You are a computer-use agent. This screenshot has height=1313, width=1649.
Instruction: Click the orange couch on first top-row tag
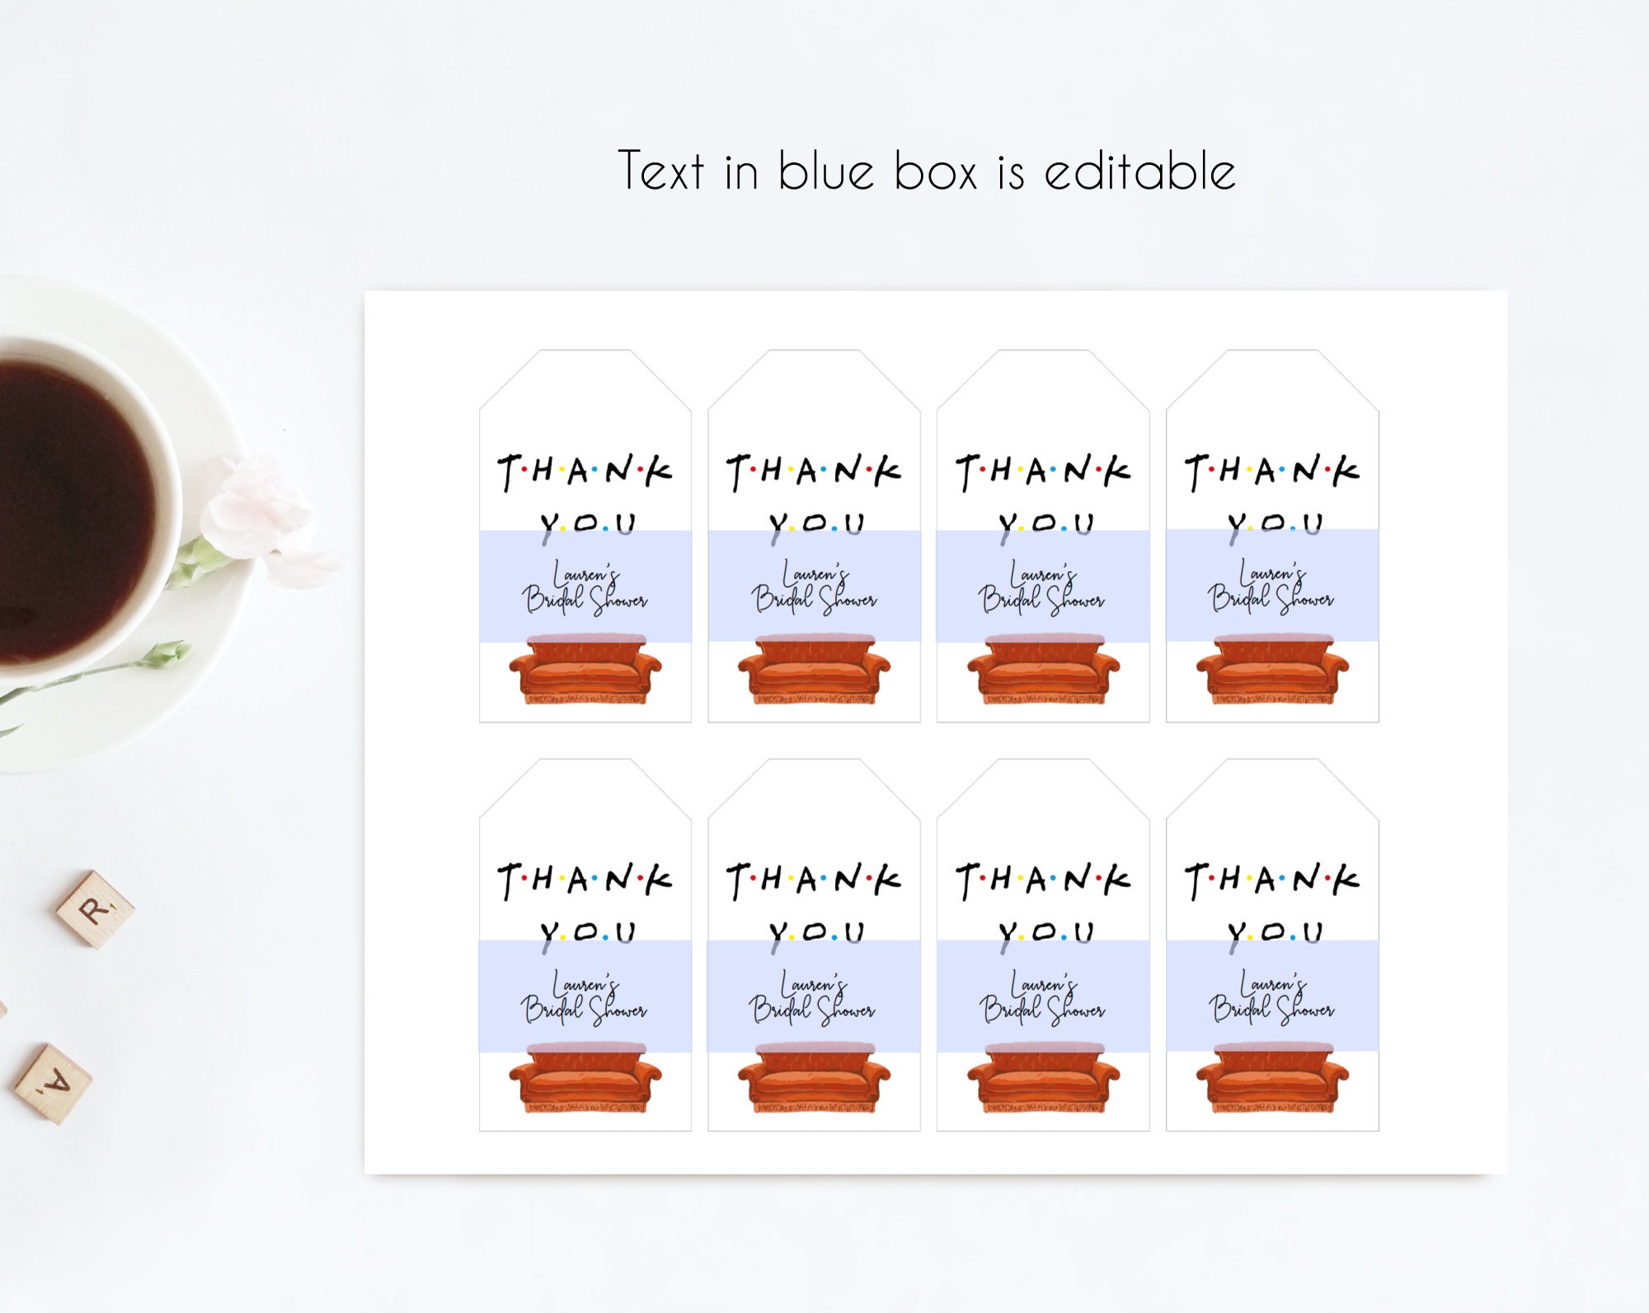coord(585,669)
